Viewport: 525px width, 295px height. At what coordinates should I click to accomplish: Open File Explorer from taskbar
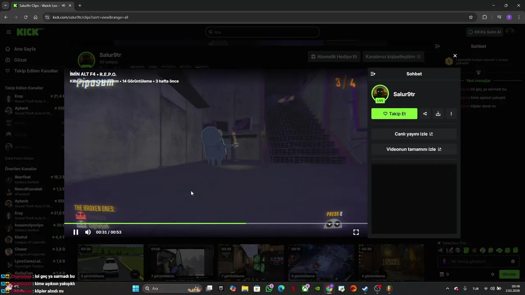[245, 288]
